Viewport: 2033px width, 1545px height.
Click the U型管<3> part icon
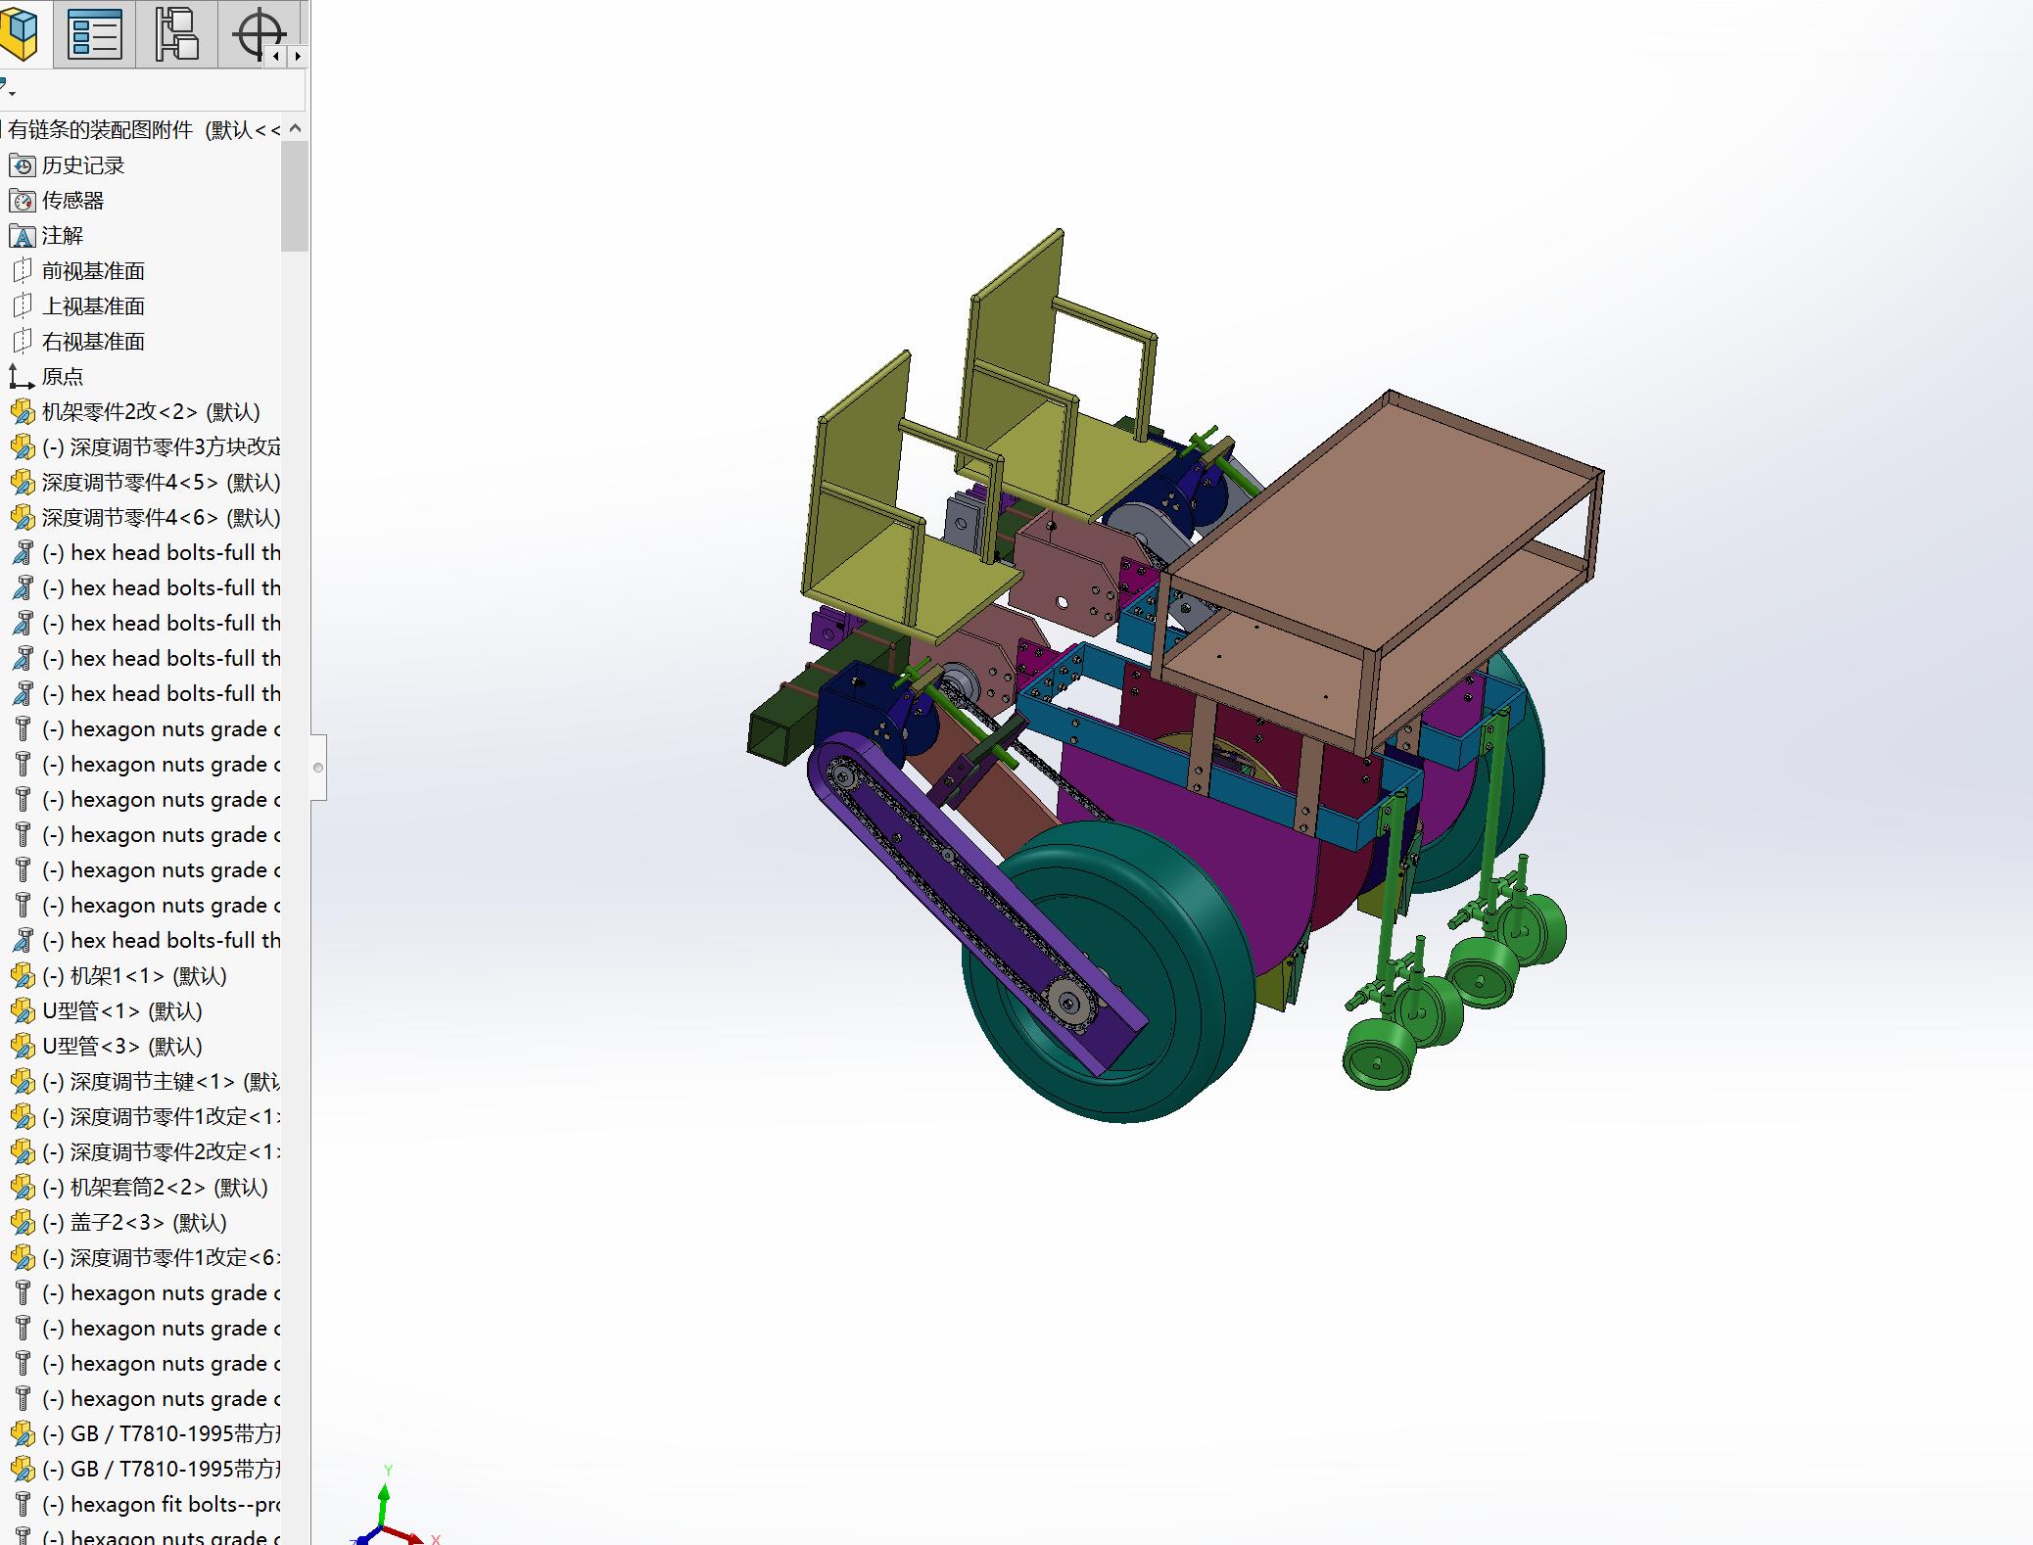[22, 1047]
